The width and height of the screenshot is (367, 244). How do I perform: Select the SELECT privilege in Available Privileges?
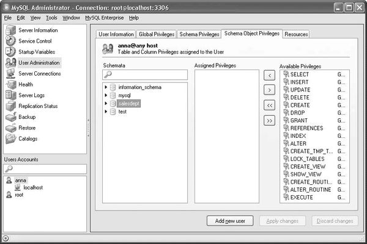point(299,74)
